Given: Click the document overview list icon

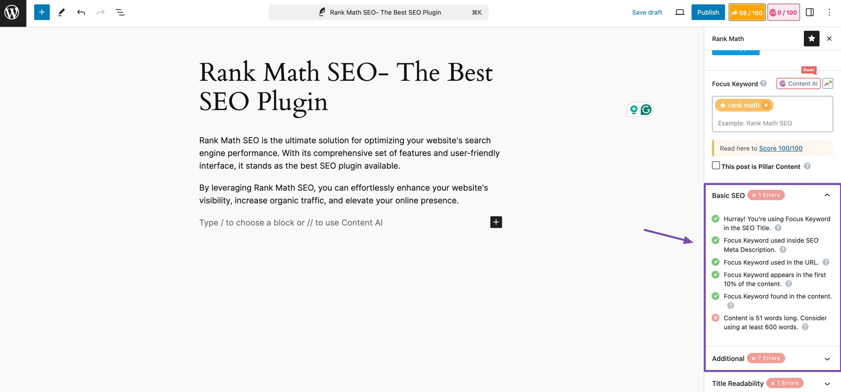Looking at the screenshot, I should point(120,12).
